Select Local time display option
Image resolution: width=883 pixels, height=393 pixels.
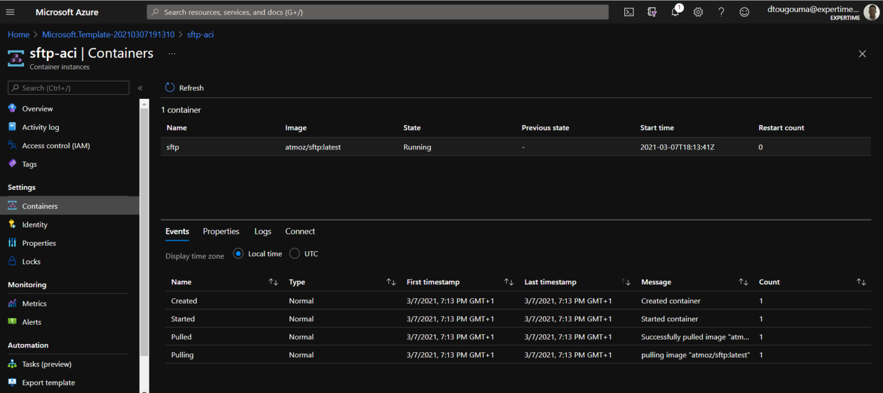pyautogui.click(x=238, y=253)
